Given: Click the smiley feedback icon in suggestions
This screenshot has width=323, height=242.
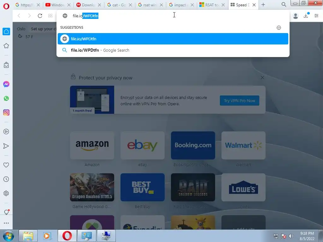Looking at the screenshot, I should [279, 28].
